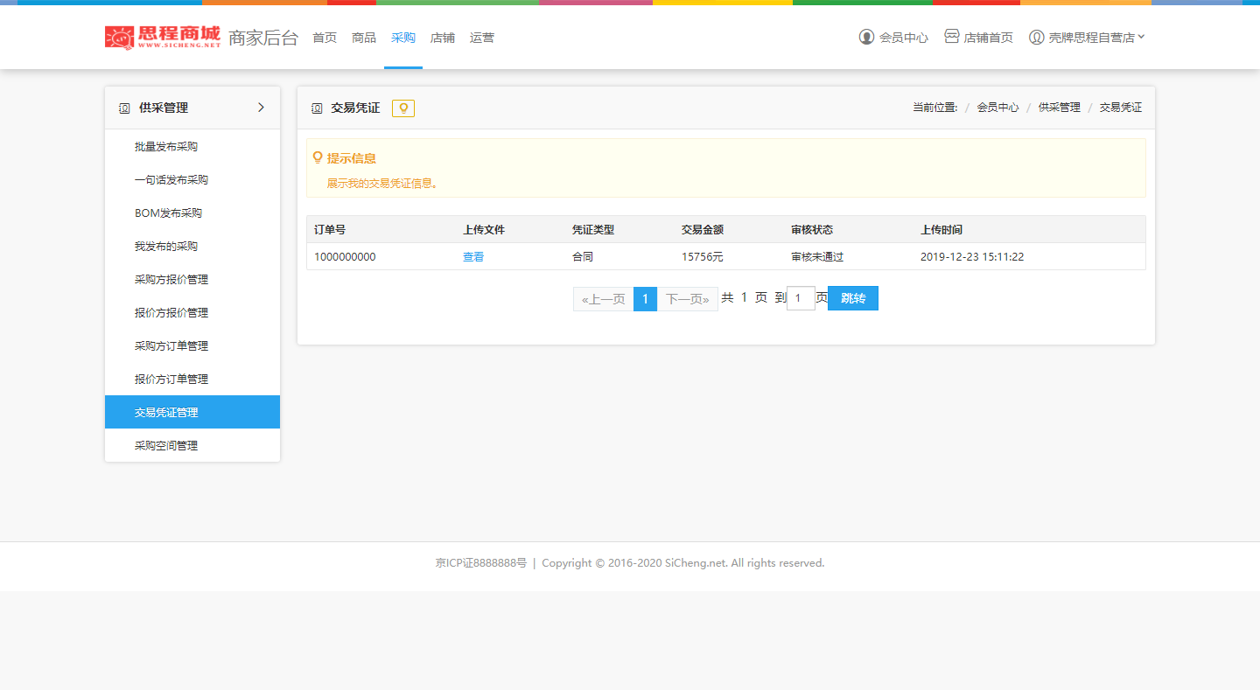This screenshot has height=690, width=1260.
Task: Click the 凭证类型 column header
Action: [x=593, y=230]
